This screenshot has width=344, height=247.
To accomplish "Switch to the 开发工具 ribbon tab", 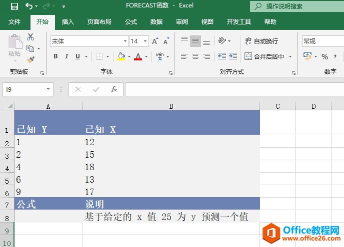I will [238, 21].
